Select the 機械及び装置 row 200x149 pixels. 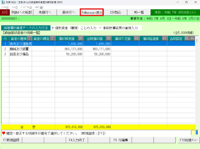click(x=98, y=49)
